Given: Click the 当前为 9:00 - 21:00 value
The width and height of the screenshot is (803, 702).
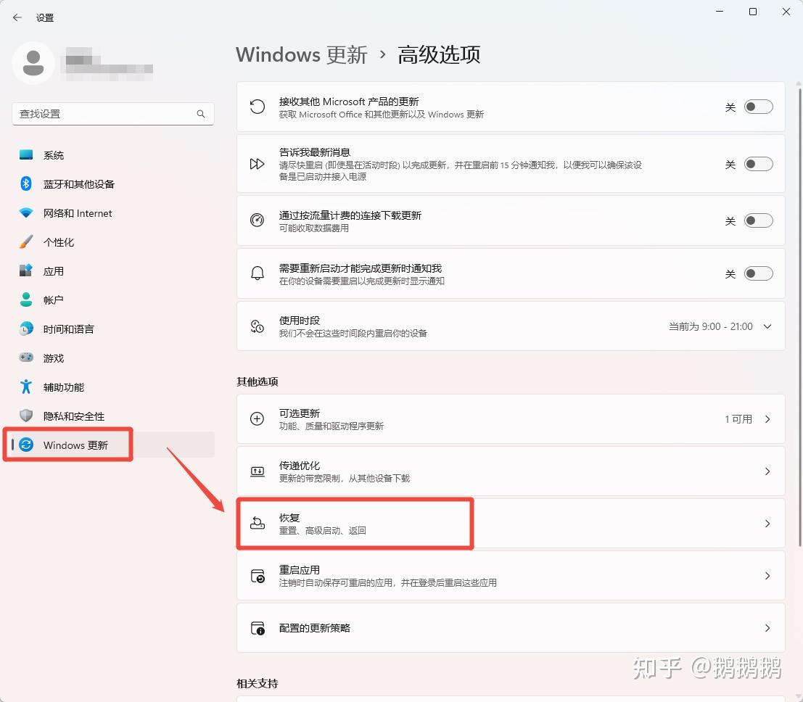Looking at the screenshot, I should [711, 326].
